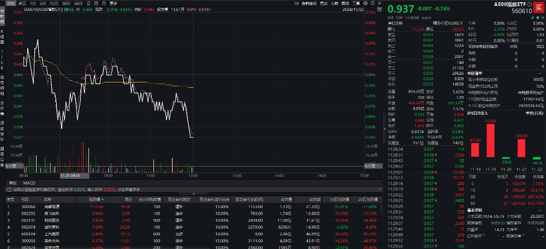Click the info icon in the margin notice bar
546x249 pixels.
[x=8, y=189]
